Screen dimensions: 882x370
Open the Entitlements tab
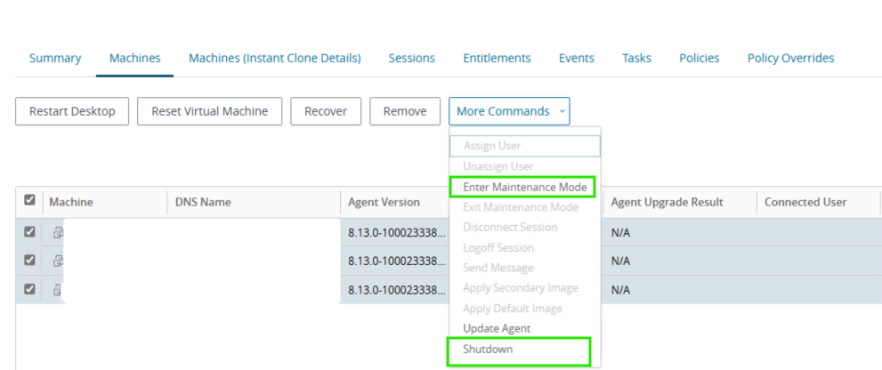click(x=497, y=58)
